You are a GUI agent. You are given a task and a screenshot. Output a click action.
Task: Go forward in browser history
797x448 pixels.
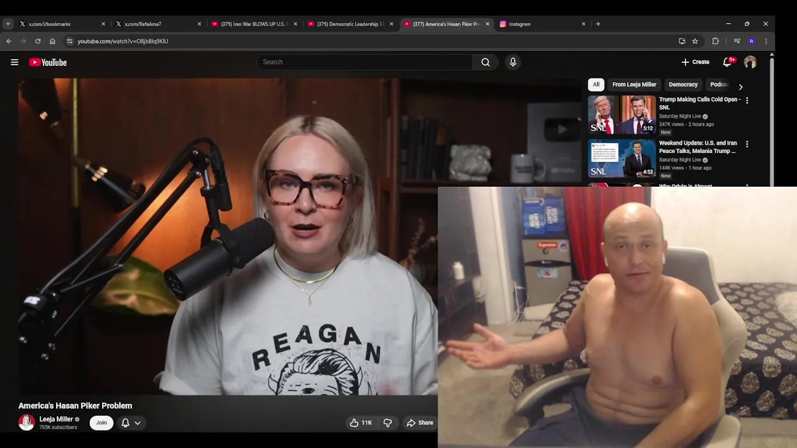pos(23,41)
